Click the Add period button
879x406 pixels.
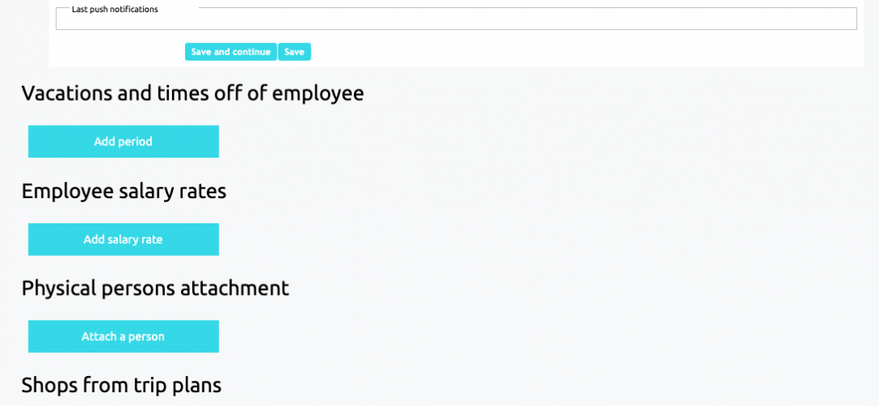click(x=123, y=141)
